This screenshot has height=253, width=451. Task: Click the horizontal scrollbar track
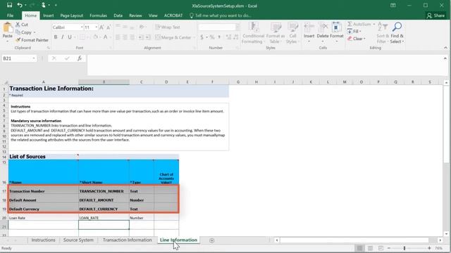(x=354, y=240)
